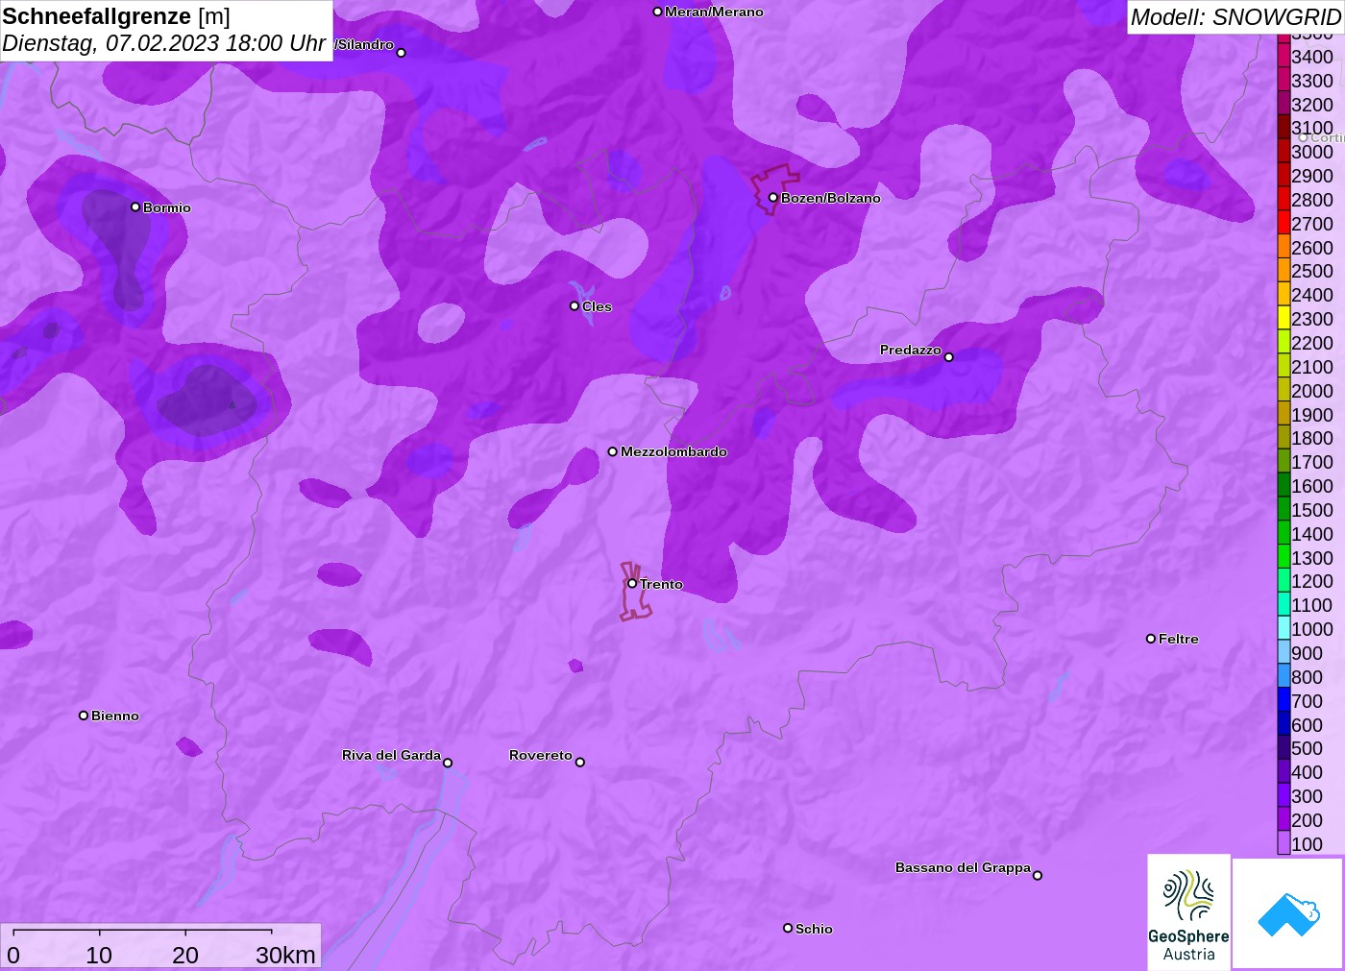Click the Bormio city marker
The width and height of the screenshot is (1345, 971).
(x=135, y=206)
